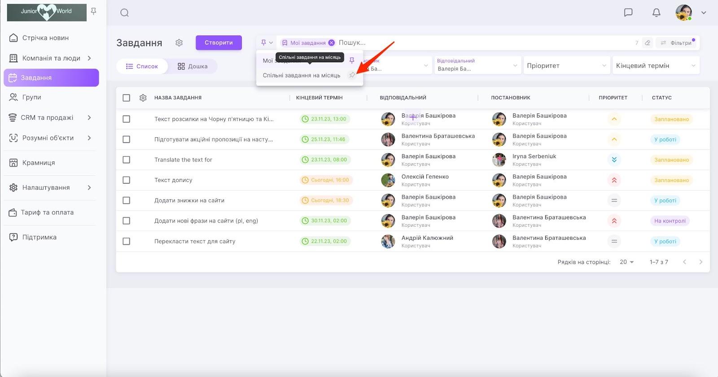Sort by Назва завдання column header
The width and height of the screenshot is (718, 377).
[x=178, y=98]
